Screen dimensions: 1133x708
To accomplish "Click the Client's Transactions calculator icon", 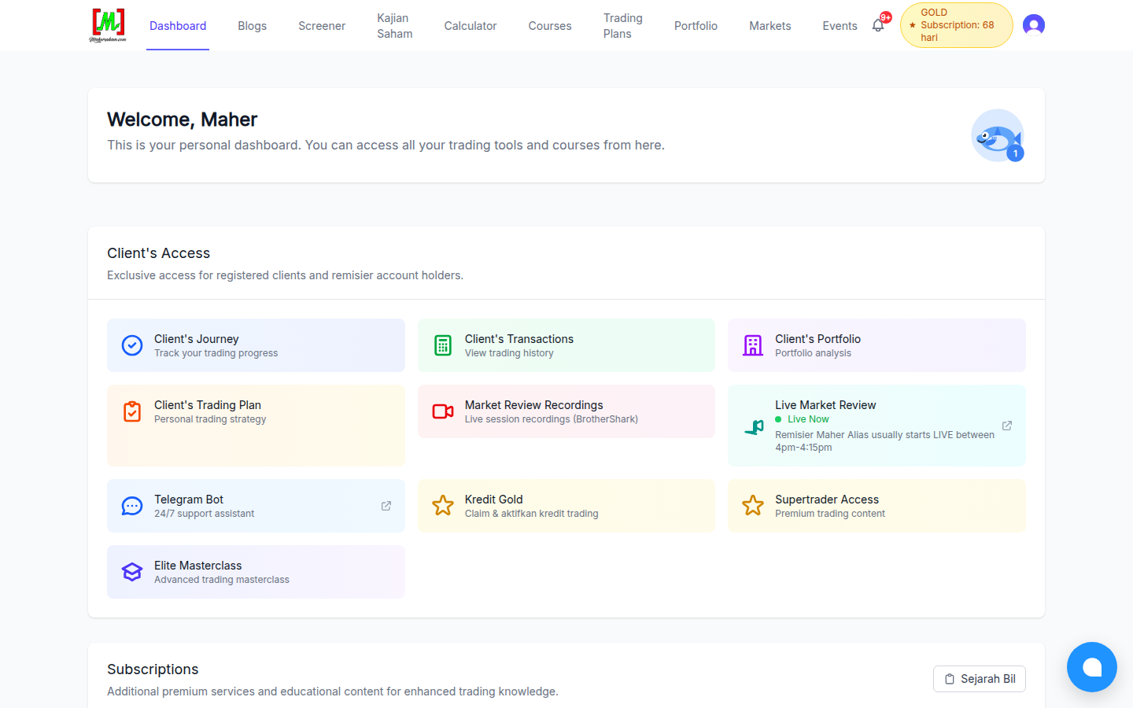I will (x=443, y=345).
